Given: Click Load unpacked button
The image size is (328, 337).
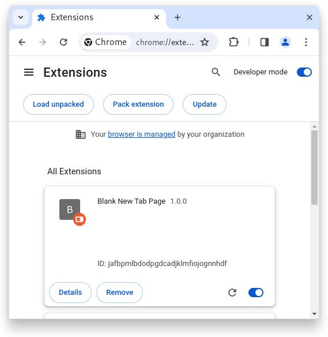Looking at the screenshot, I should tap(58, 104).
